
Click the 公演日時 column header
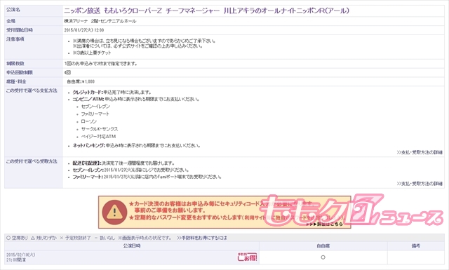(x=132, y=245)
